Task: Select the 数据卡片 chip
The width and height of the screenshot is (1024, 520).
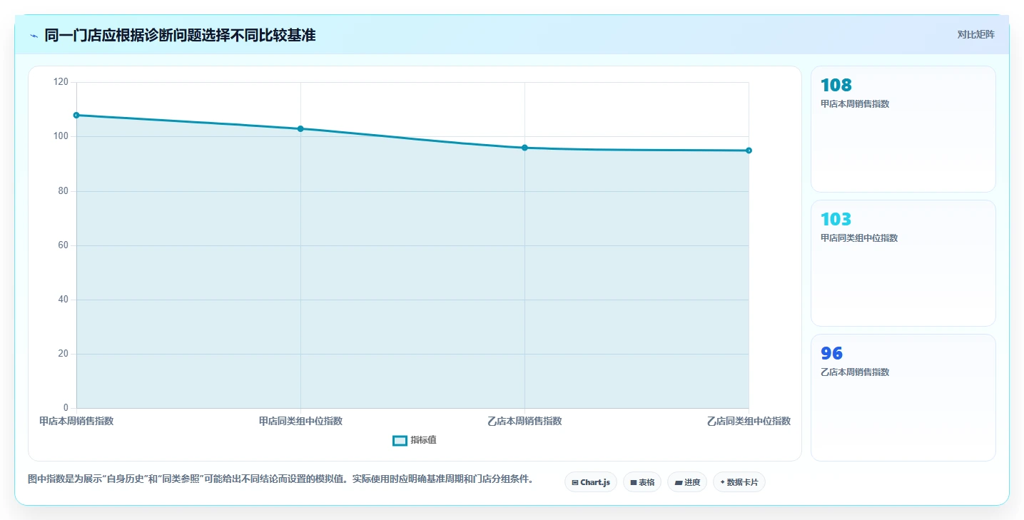Action: (739, 482)
